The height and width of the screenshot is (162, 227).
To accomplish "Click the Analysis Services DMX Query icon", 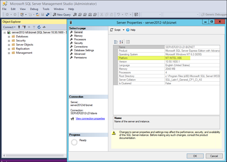I will click(85, 15).
